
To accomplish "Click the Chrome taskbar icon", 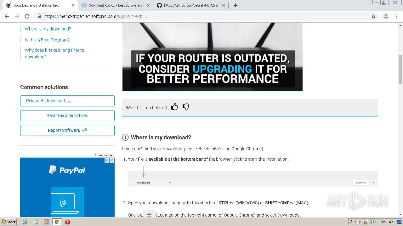I will coord(57,222).
